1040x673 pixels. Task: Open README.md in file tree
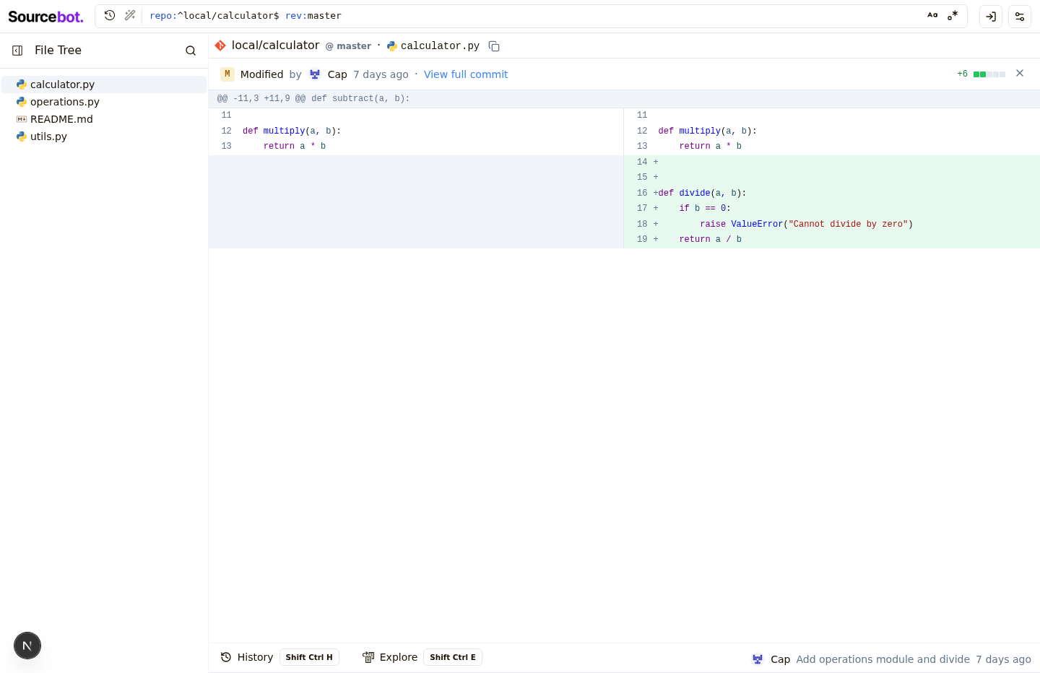[x=104, y=119]
